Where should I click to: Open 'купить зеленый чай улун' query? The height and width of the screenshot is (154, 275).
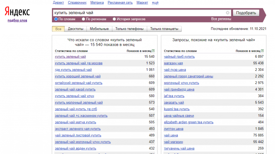(74, 96)
